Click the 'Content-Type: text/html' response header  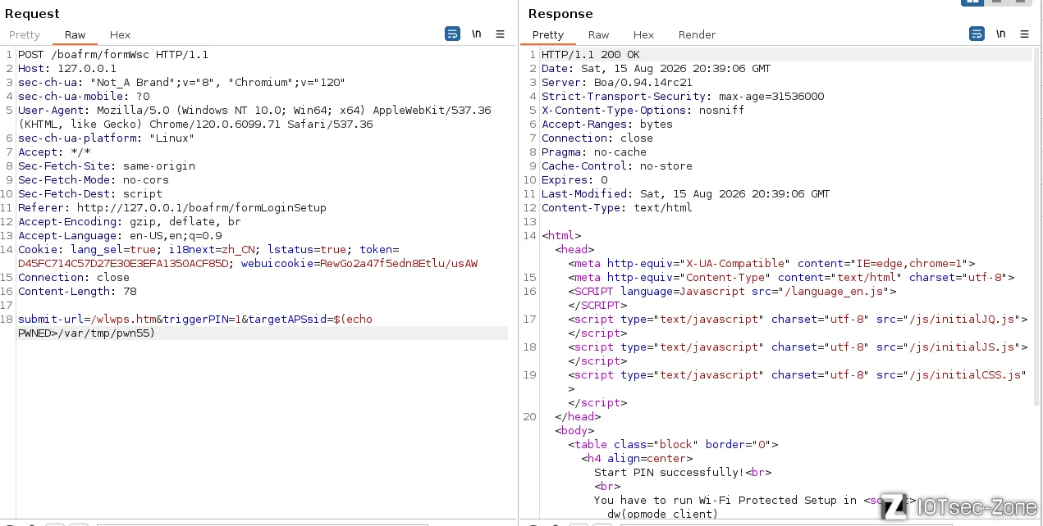tap(617, 208)
